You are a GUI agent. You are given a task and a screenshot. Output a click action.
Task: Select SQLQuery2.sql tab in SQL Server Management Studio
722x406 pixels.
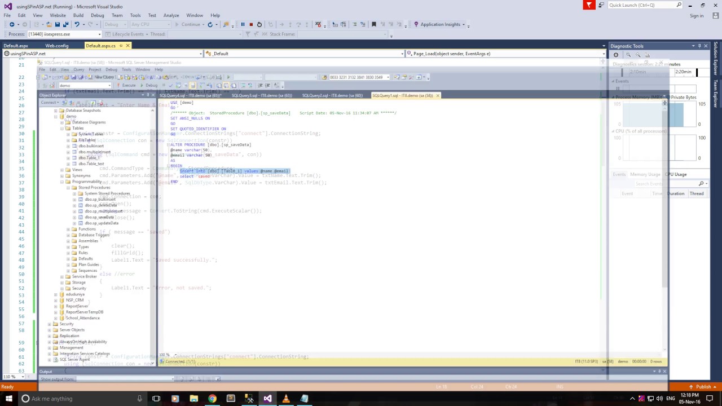pyautogui.click(x=332, y=95)
